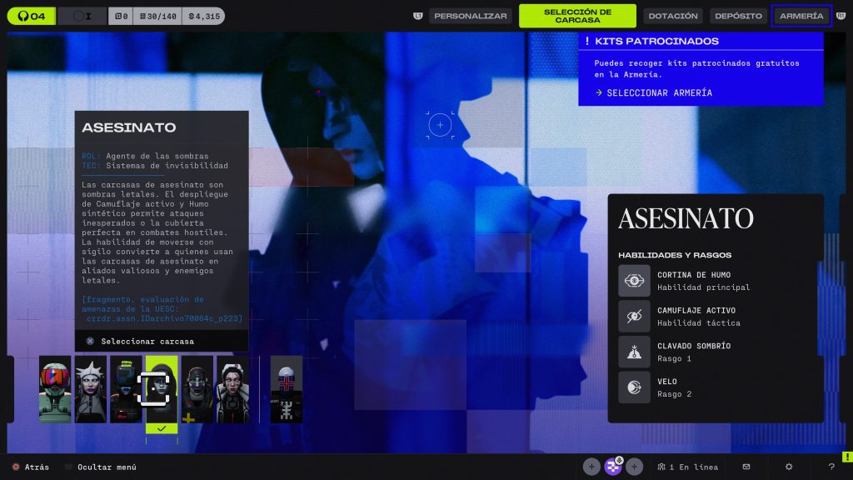Add a squad member with left plus
The image size is (853, 480).
(591, 467)
